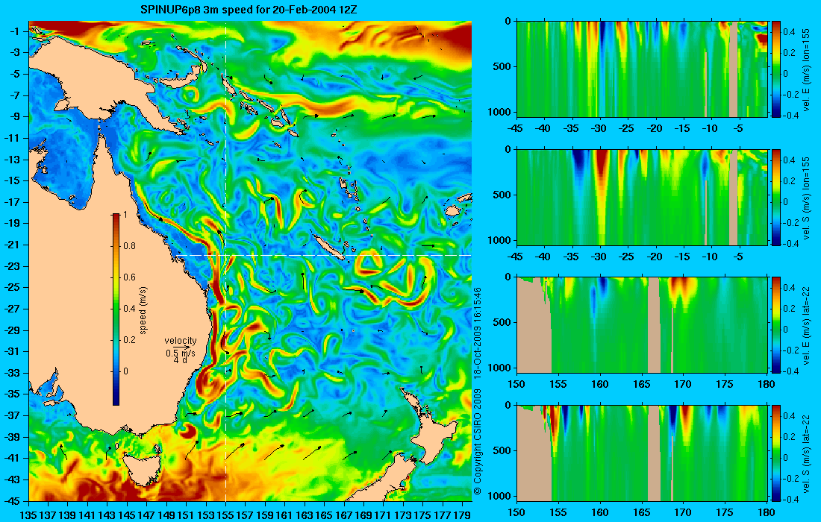
Task: Click the '4 d' text under the velocity arrow
Action: (180, 360)
